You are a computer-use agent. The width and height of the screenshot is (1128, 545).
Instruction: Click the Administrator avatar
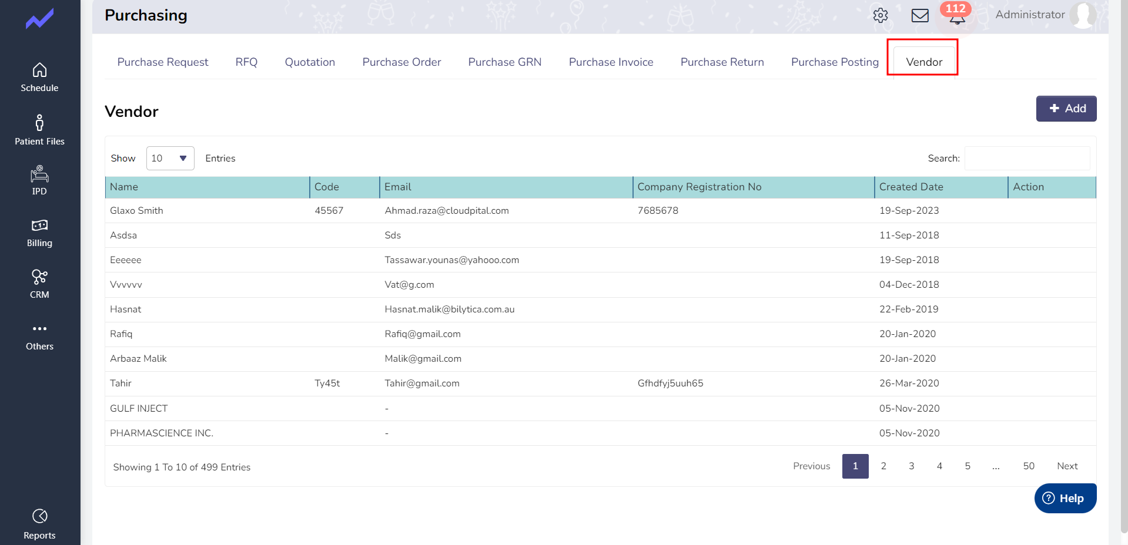tap(1083, 15)
